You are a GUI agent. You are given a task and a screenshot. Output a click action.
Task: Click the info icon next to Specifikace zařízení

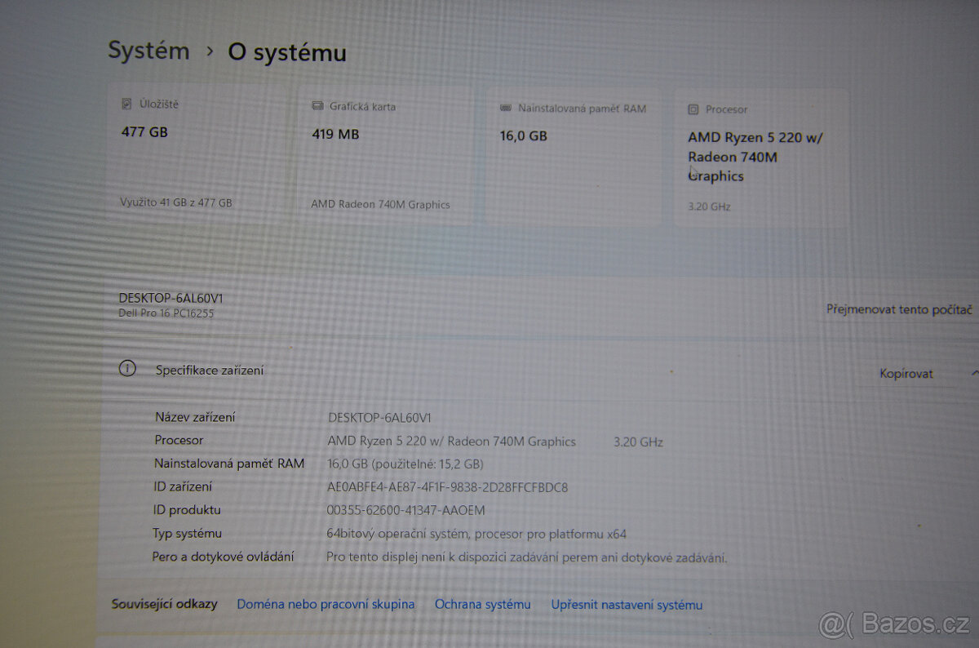(126, 369)
